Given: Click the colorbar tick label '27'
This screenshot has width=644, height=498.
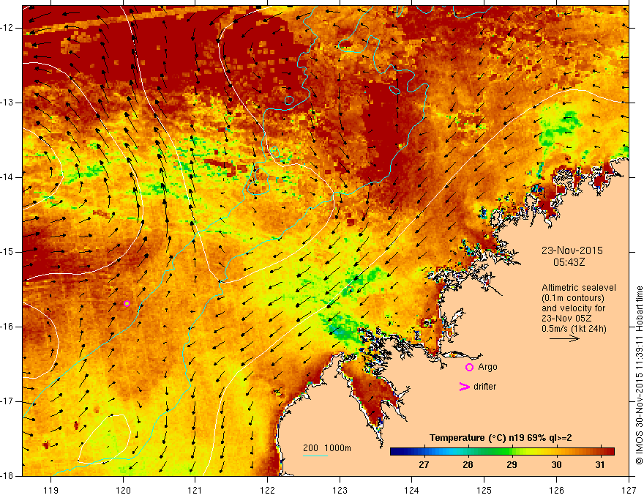Looking at the screenshot, I should click(x=424, y=465).
